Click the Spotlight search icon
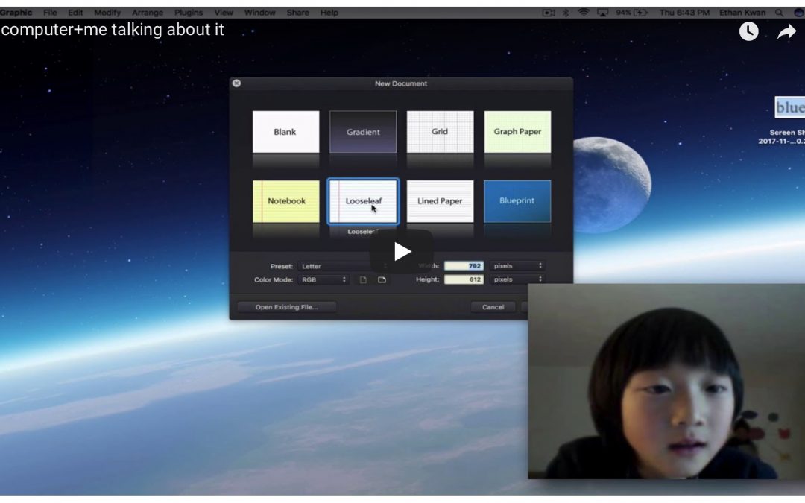This screenshot has width=805, height=503. tap(780, 13)
